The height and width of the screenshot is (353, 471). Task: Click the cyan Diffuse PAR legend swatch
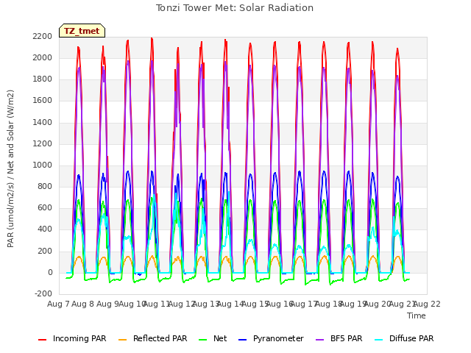point(379,340)
